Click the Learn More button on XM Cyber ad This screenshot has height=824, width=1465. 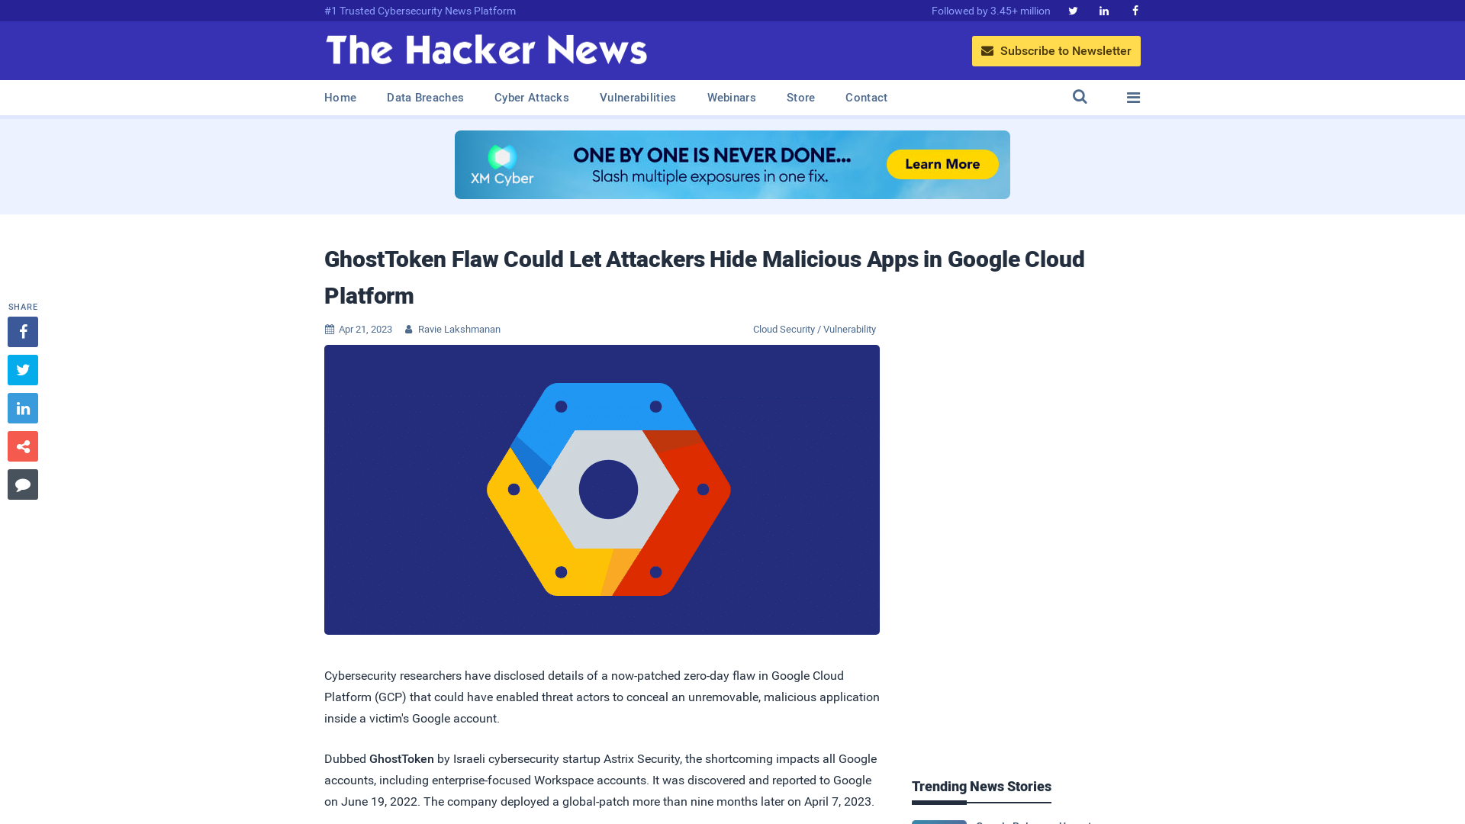point(943,164)
